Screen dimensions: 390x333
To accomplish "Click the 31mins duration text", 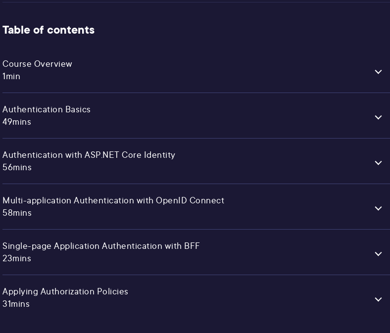I will coord(16,304).
